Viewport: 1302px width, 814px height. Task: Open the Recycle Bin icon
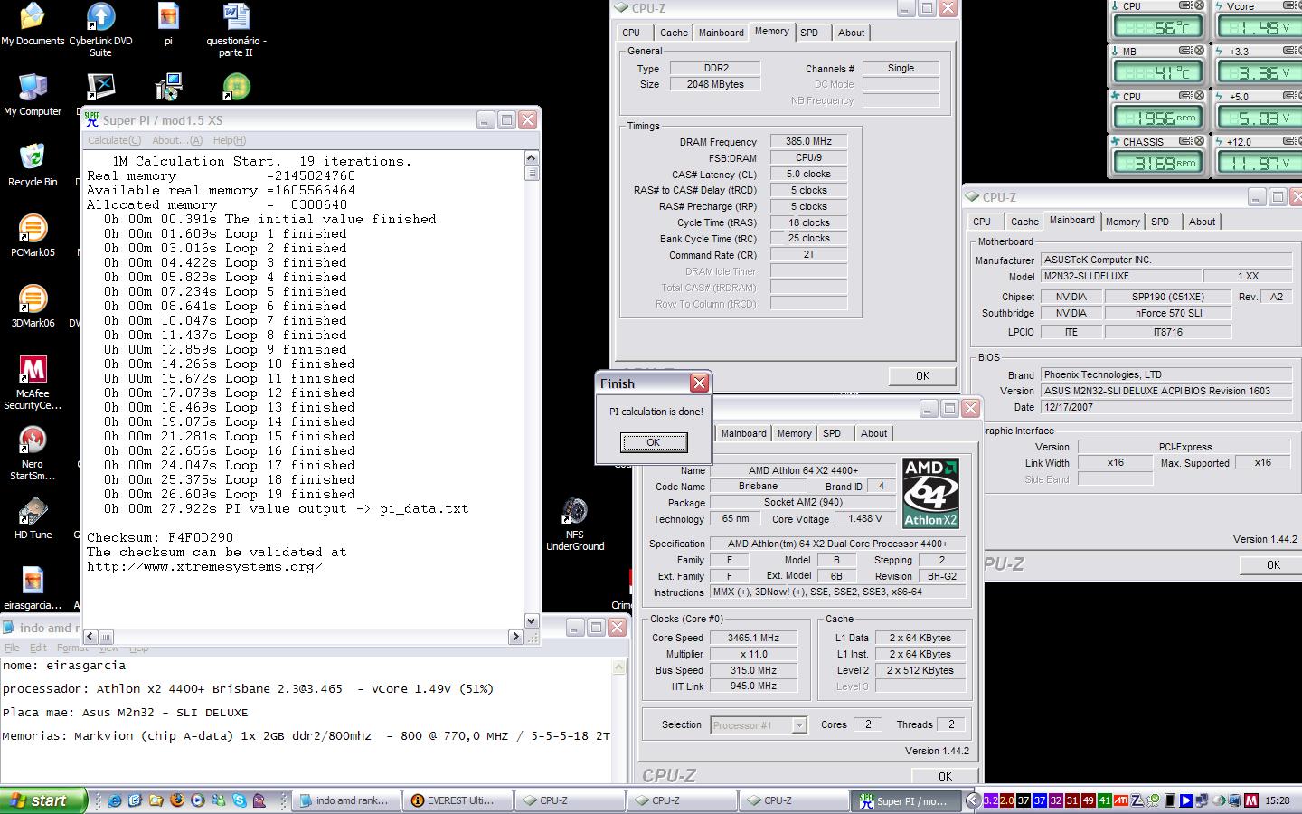33,166
